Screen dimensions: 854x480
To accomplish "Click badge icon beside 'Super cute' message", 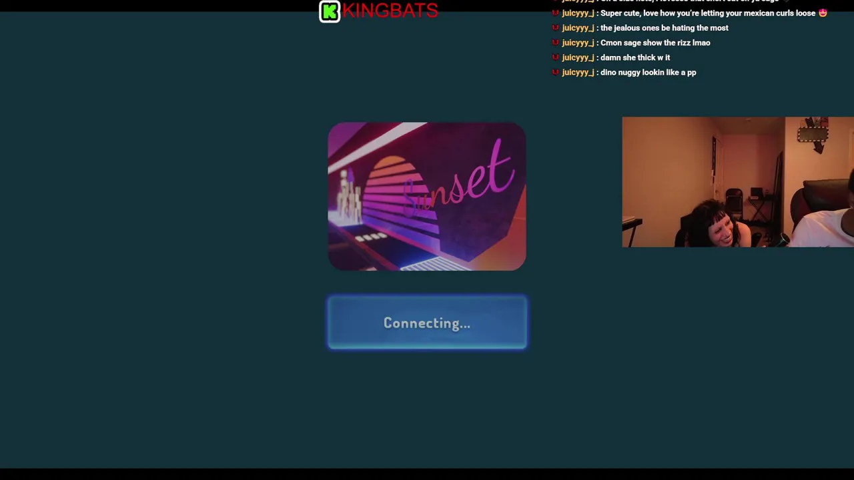I will [555, 13].
